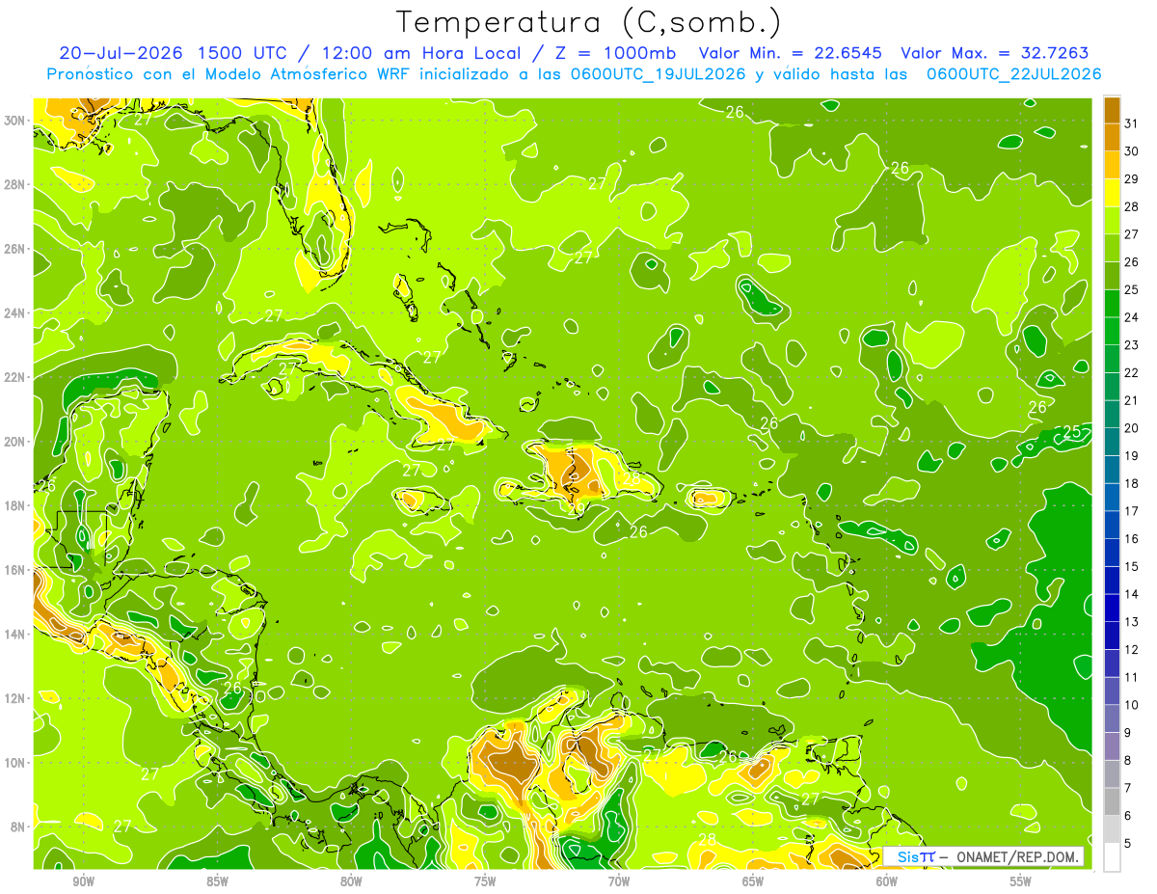Click valid-until time '0600UTC_22JUL2026'
Screen dimensions: 1157x894
click(x=1014, y=74)
